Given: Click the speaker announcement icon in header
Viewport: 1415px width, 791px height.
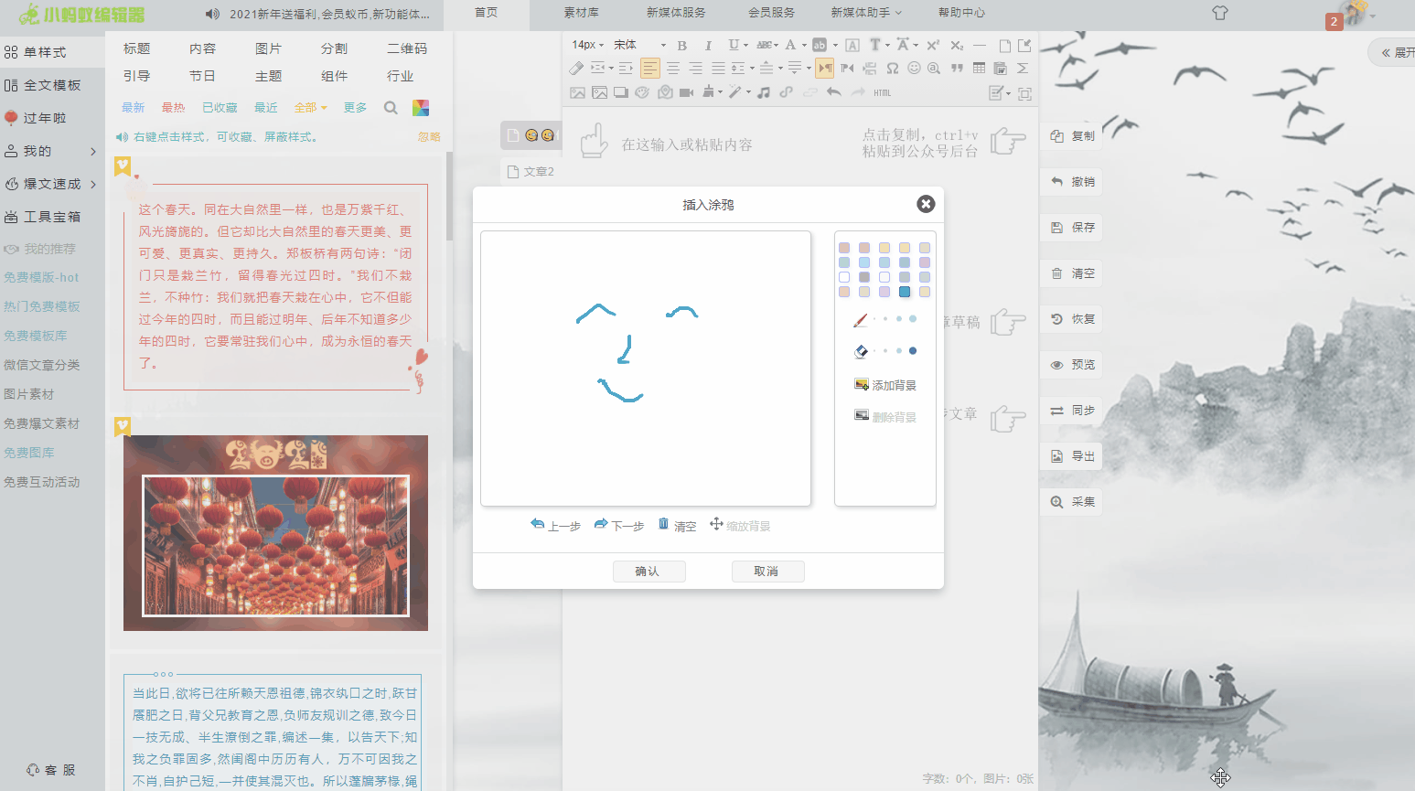Looking at the screenshot, I should (212, 14).
